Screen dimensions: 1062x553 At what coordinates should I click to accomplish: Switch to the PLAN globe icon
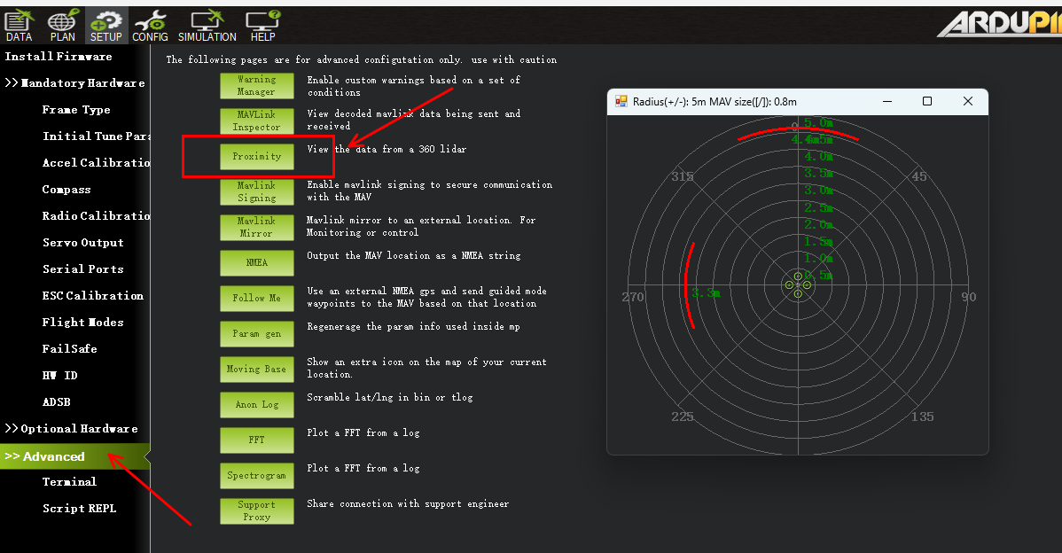click(62, 25)
